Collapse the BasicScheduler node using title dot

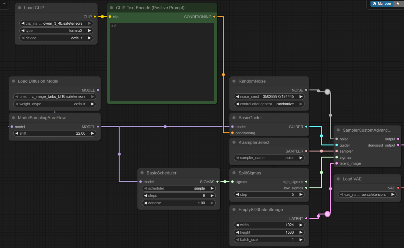coord(142,173)
